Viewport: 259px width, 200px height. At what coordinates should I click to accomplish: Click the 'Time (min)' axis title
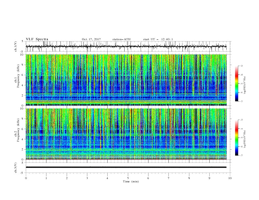[x=131, y=181]
